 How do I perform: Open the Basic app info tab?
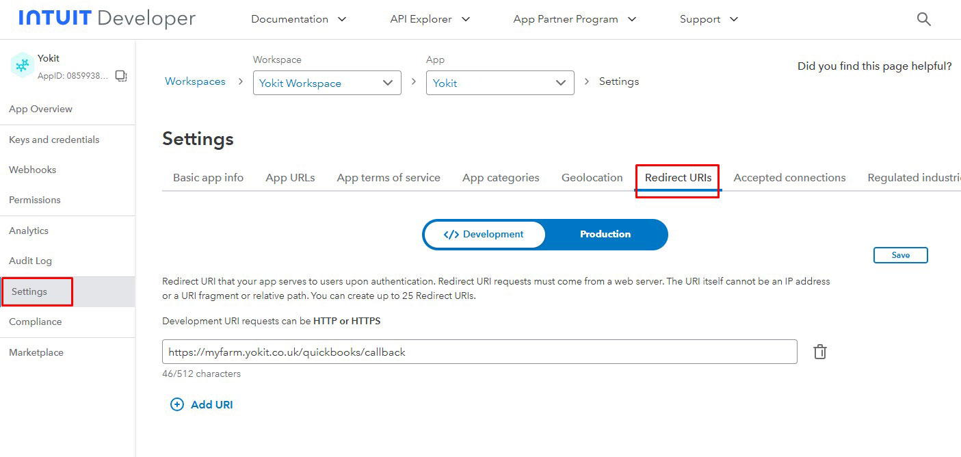pos(208,178)
